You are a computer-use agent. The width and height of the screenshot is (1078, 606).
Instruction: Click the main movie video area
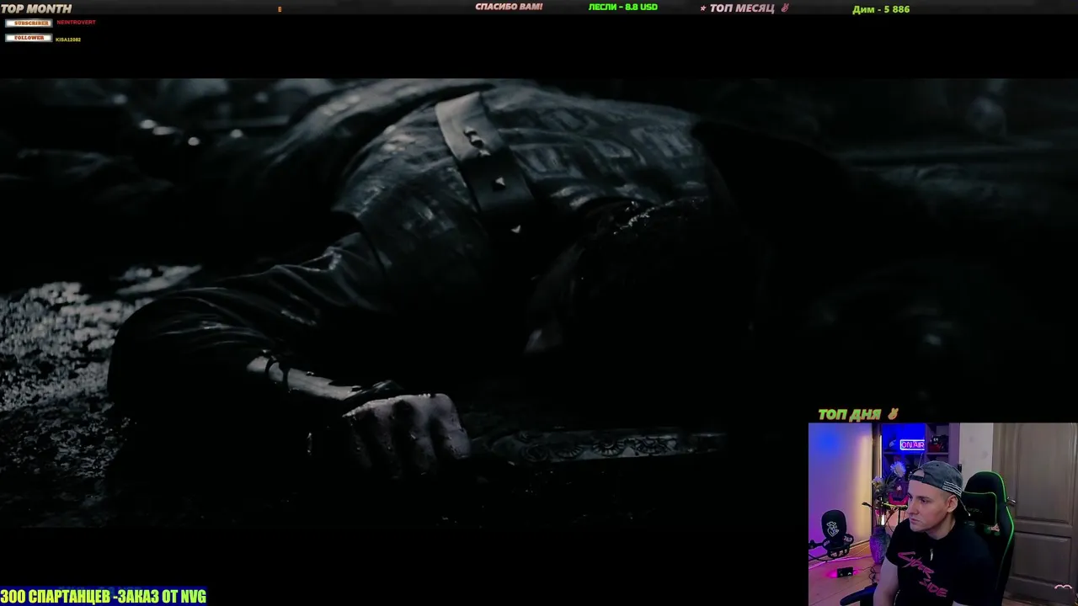(539, 303)
